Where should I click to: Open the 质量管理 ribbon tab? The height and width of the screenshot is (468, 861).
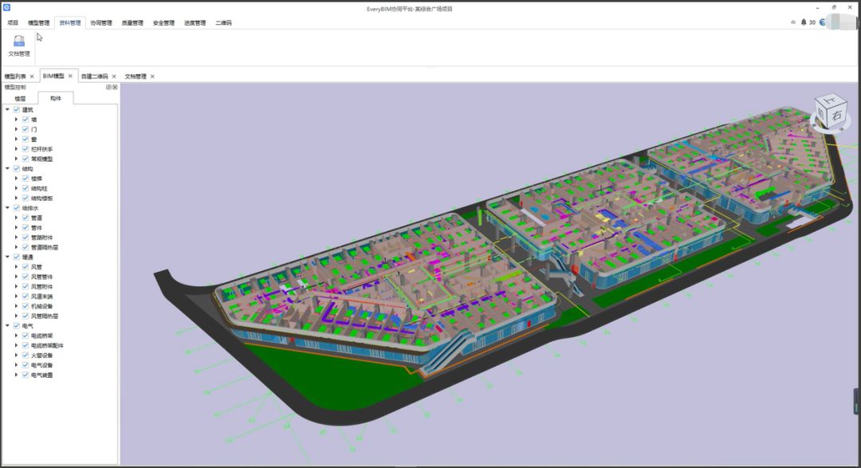click(x=132, y=23)
